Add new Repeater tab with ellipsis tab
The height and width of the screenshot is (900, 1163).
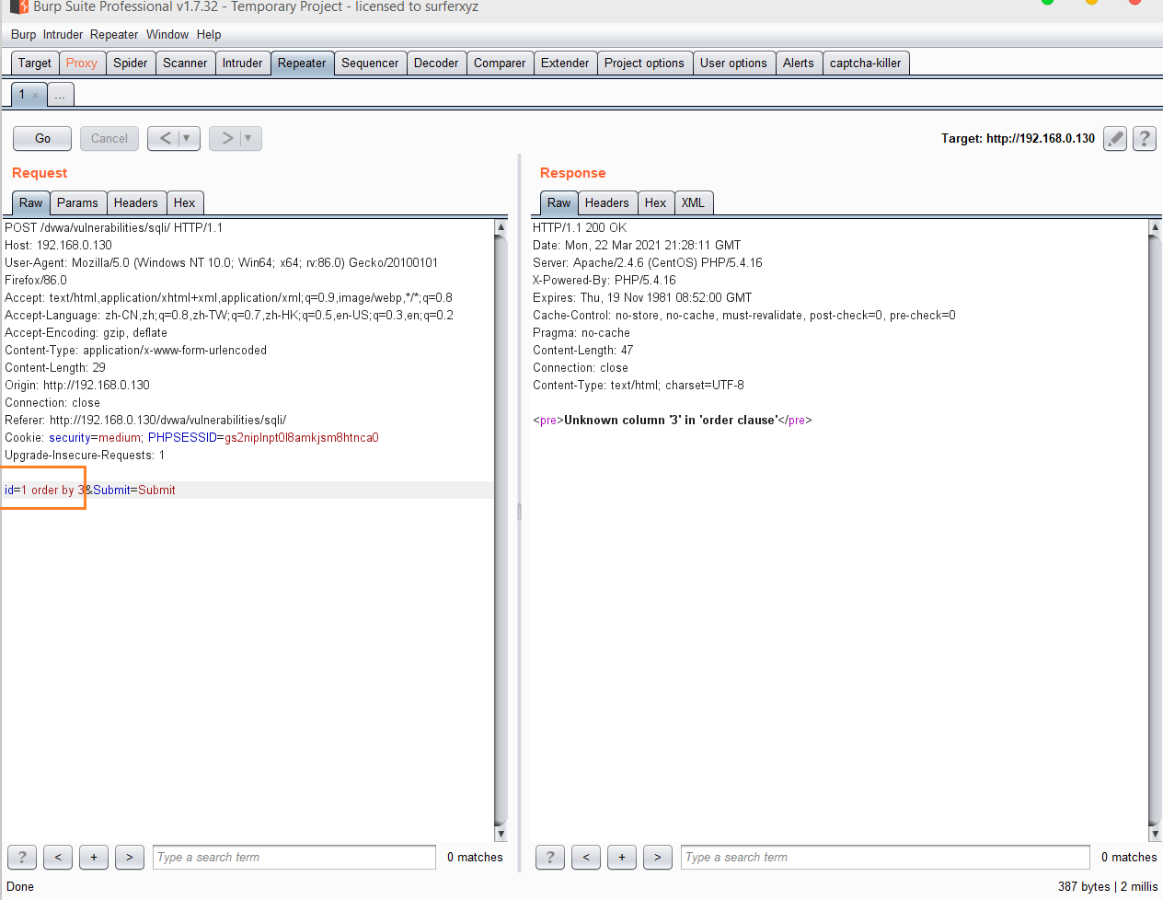pos(60,95)
